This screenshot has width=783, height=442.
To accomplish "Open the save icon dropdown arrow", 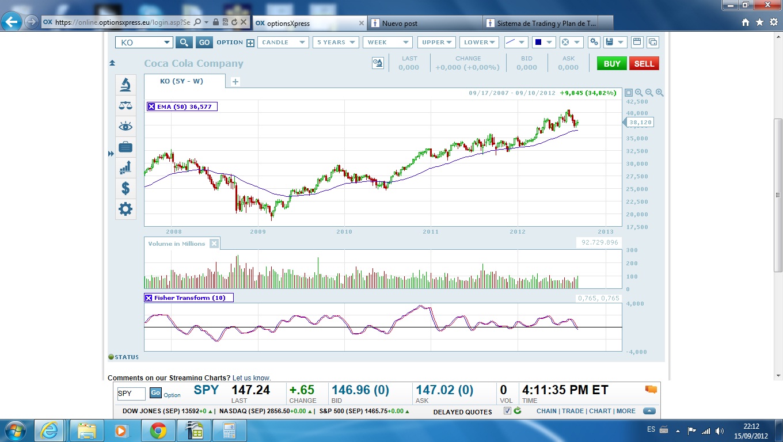I will click(x=621, y=42).
